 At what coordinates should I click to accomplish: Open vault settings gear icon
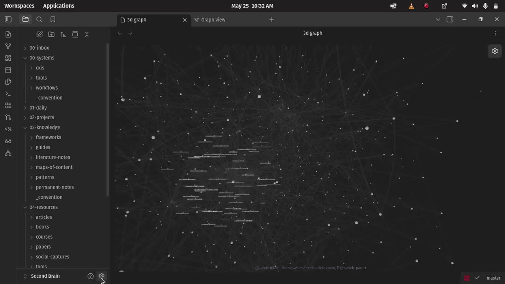[101, 276]
